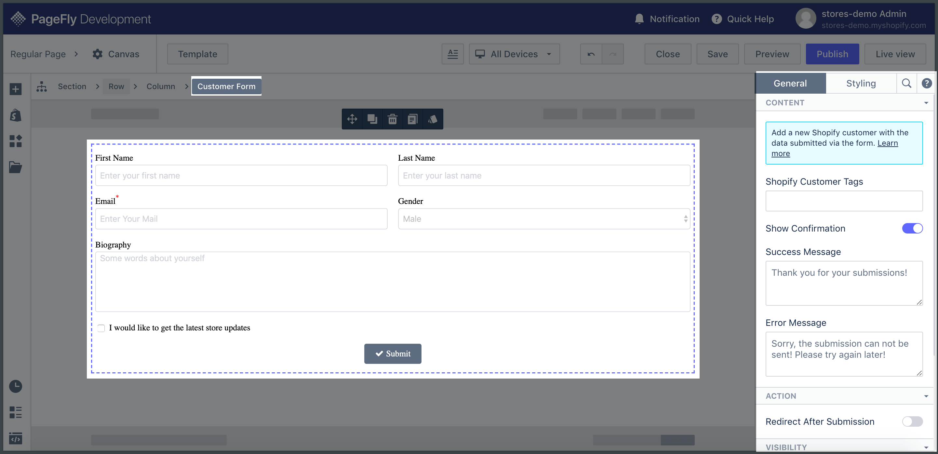The image size is (938, 454).
Task: Click the user avatar icon
Action: tap(806, 19)
